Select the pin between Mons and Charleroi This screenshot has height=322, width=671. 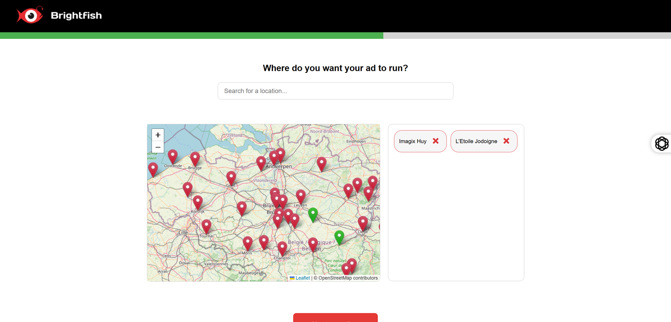point(264,242)
